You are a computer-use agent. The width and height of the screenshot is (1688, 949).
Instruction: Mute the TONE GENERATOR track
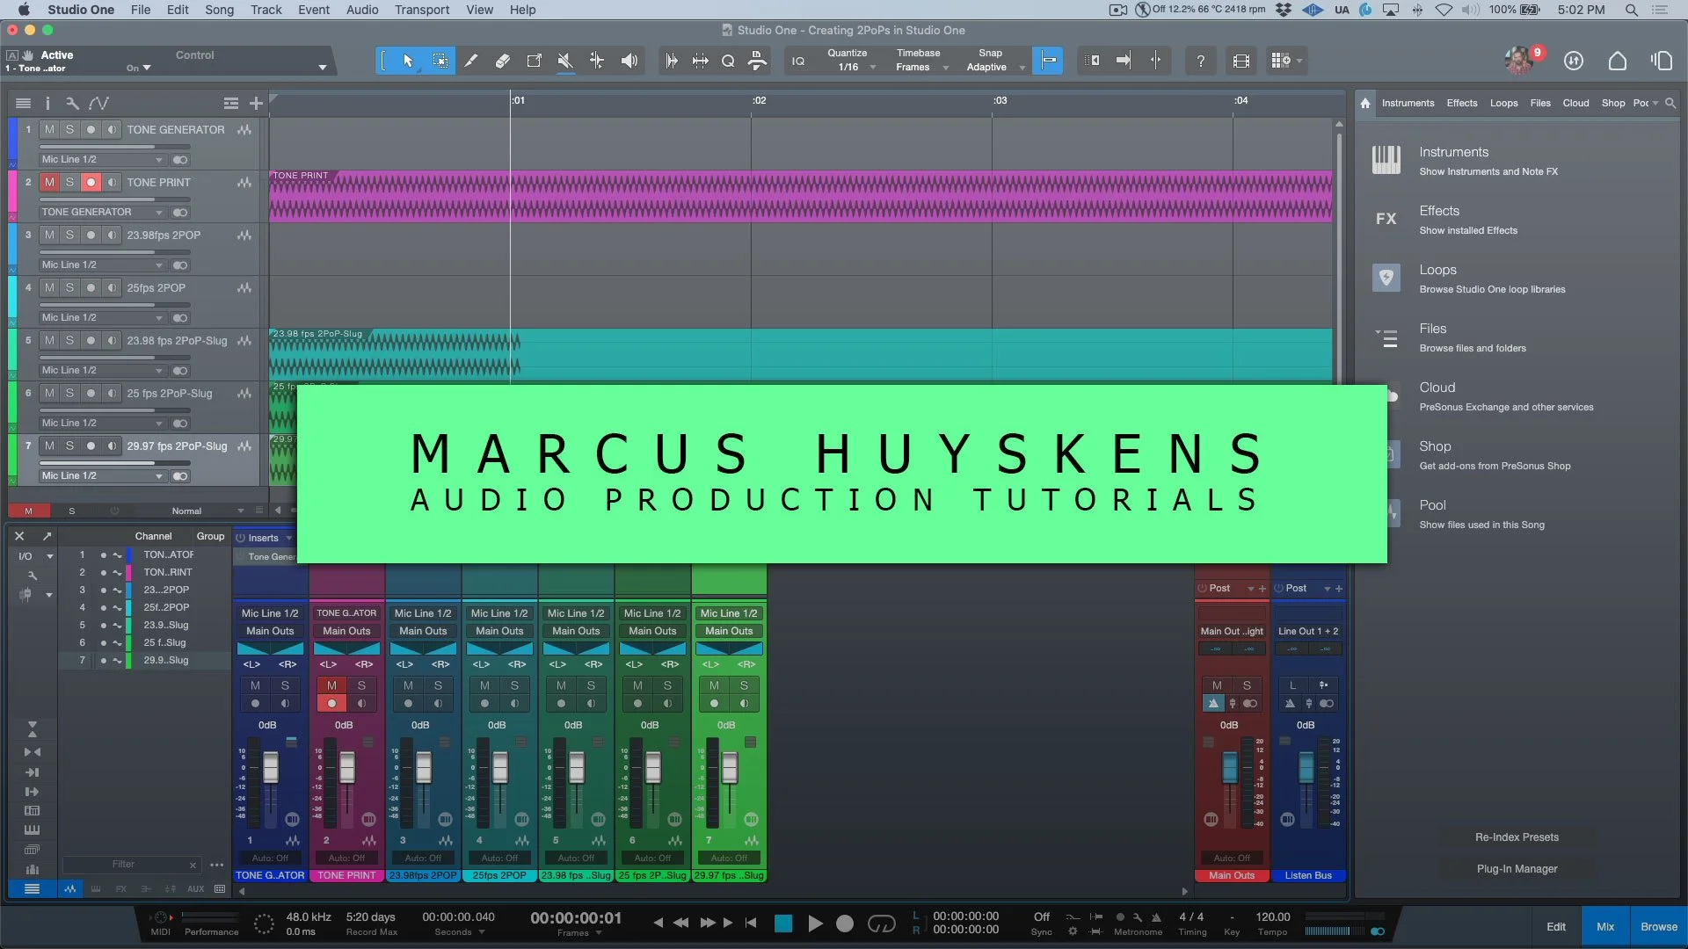49,129
